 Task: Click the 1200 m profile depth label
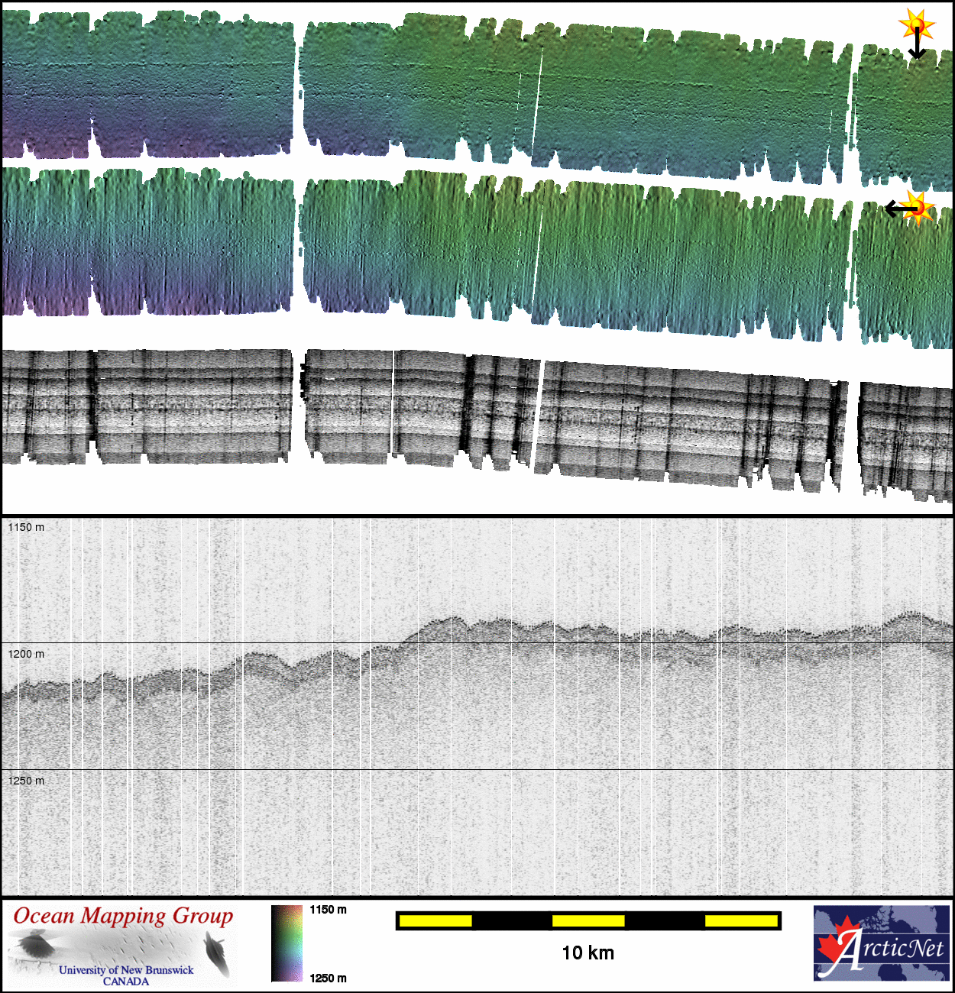click(26, 654)
